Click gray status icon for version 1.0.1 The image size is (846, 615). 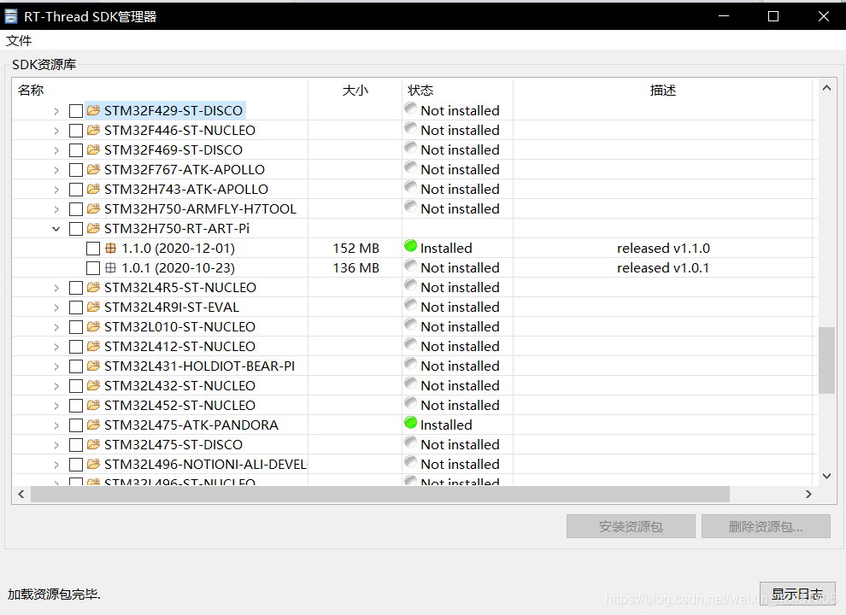pyautogui.click(x=410, y=266)
